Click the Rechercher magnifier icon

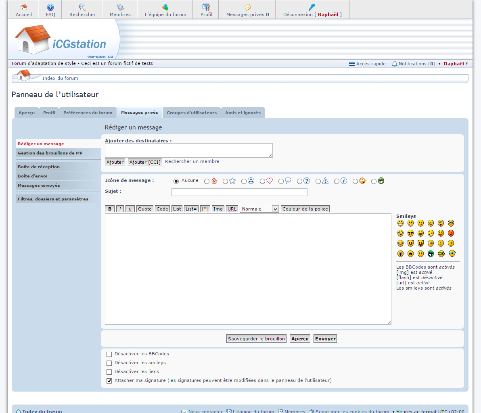(x=82, y=7)
